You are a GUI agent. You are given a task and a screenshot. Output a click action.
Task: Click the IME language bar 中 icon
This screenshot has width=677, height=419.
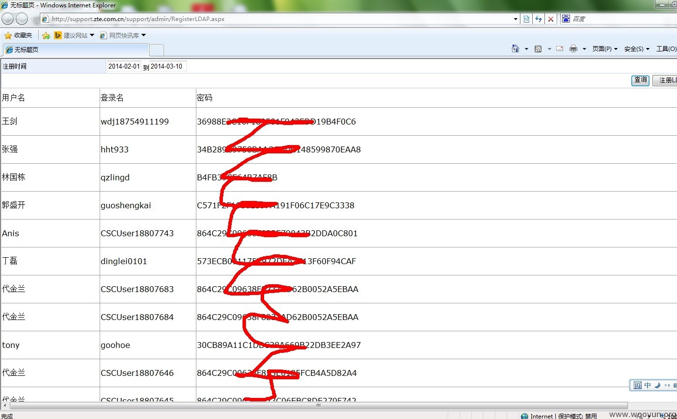point(648,385)
